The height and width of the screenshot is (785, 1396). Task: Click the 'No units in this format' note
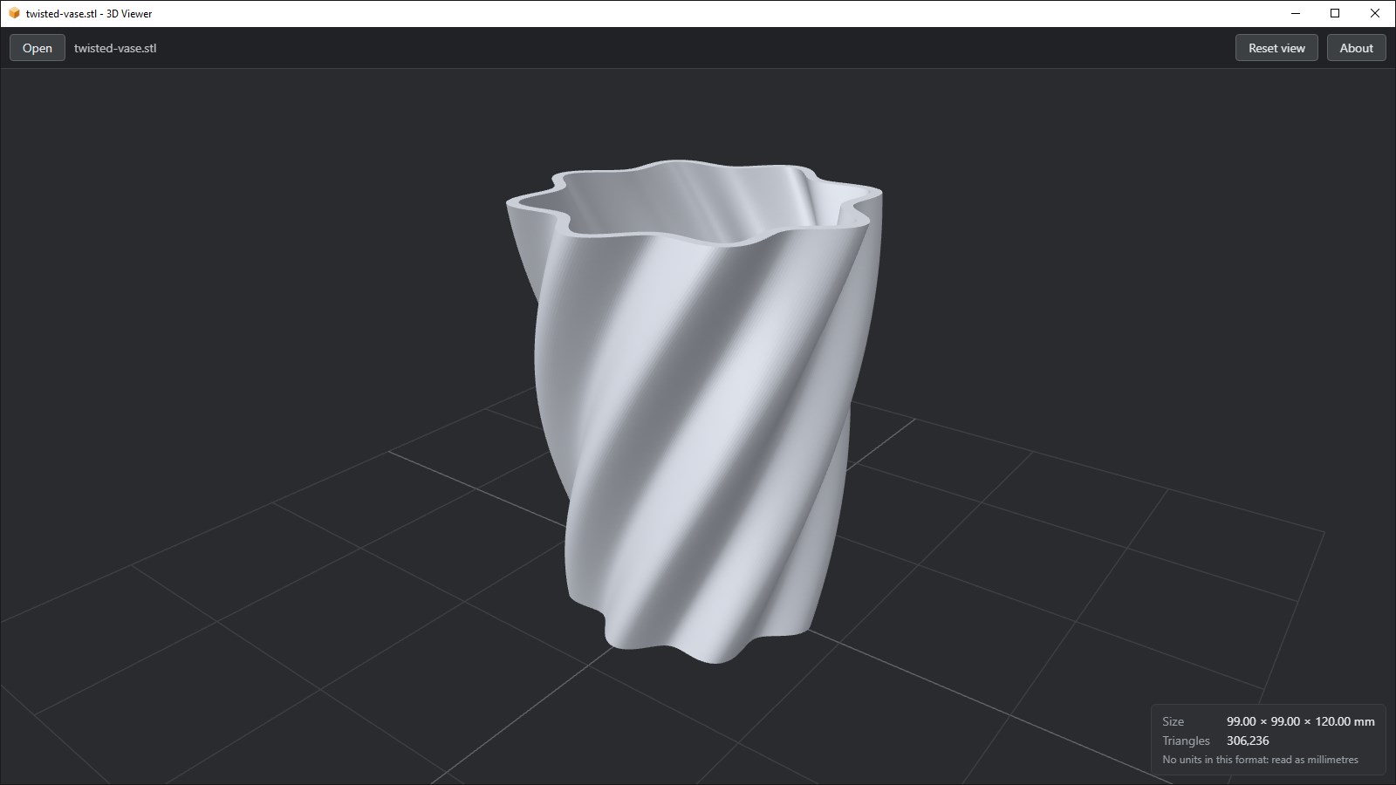(x=1260, y=760)
